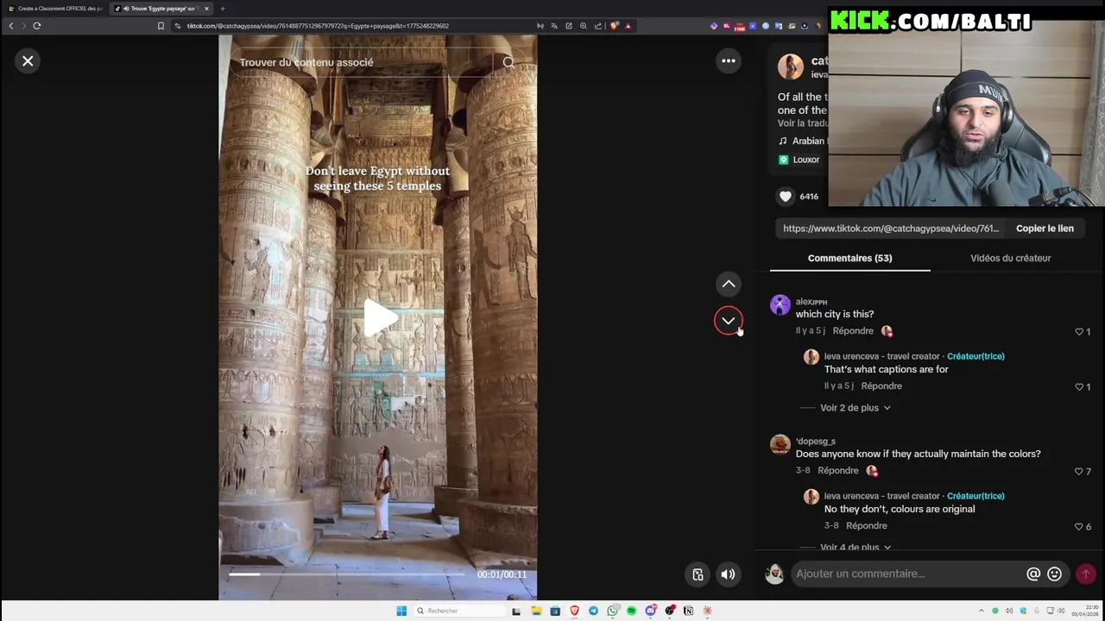
Task: Like the 'maintain the colors' comment
Action: 1079,471
